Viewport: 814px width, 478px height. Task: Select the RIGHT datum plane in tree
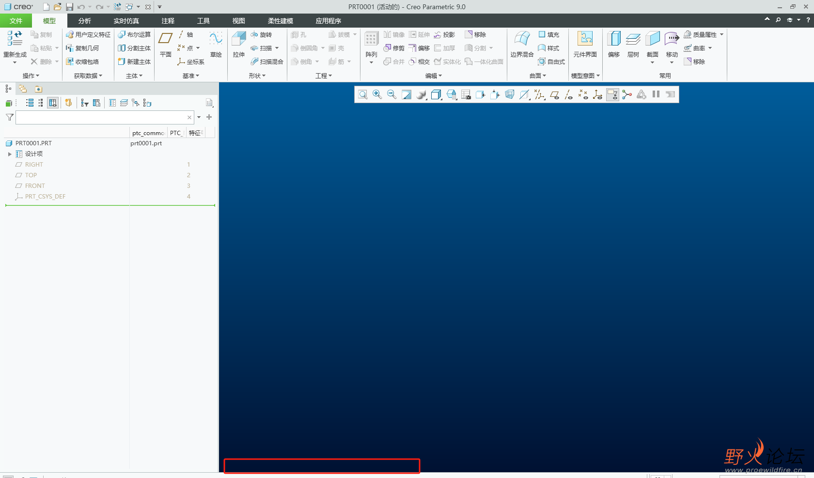tap(34, 165)
